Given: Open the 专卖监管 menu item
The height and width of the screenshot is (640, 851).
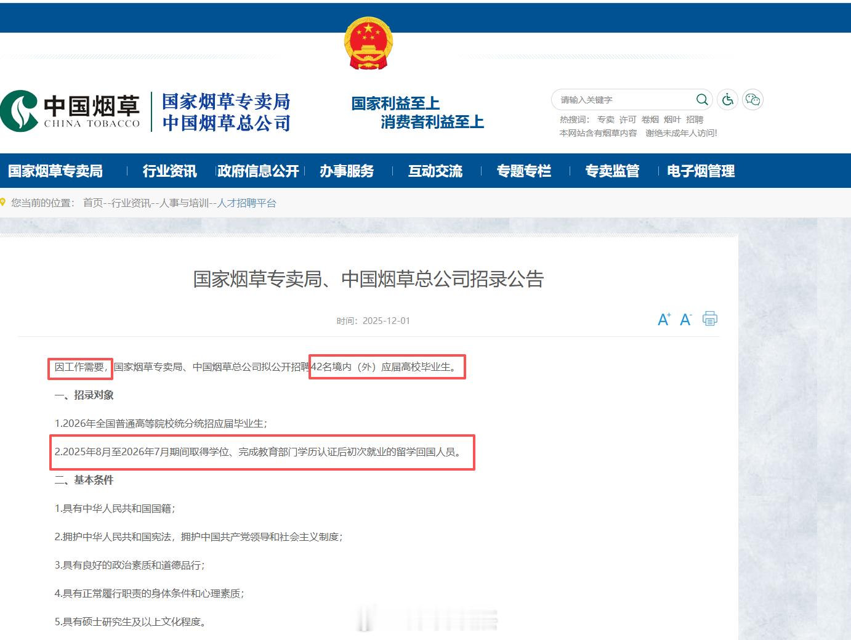Looking at the screenshot, I should [612, 171].
